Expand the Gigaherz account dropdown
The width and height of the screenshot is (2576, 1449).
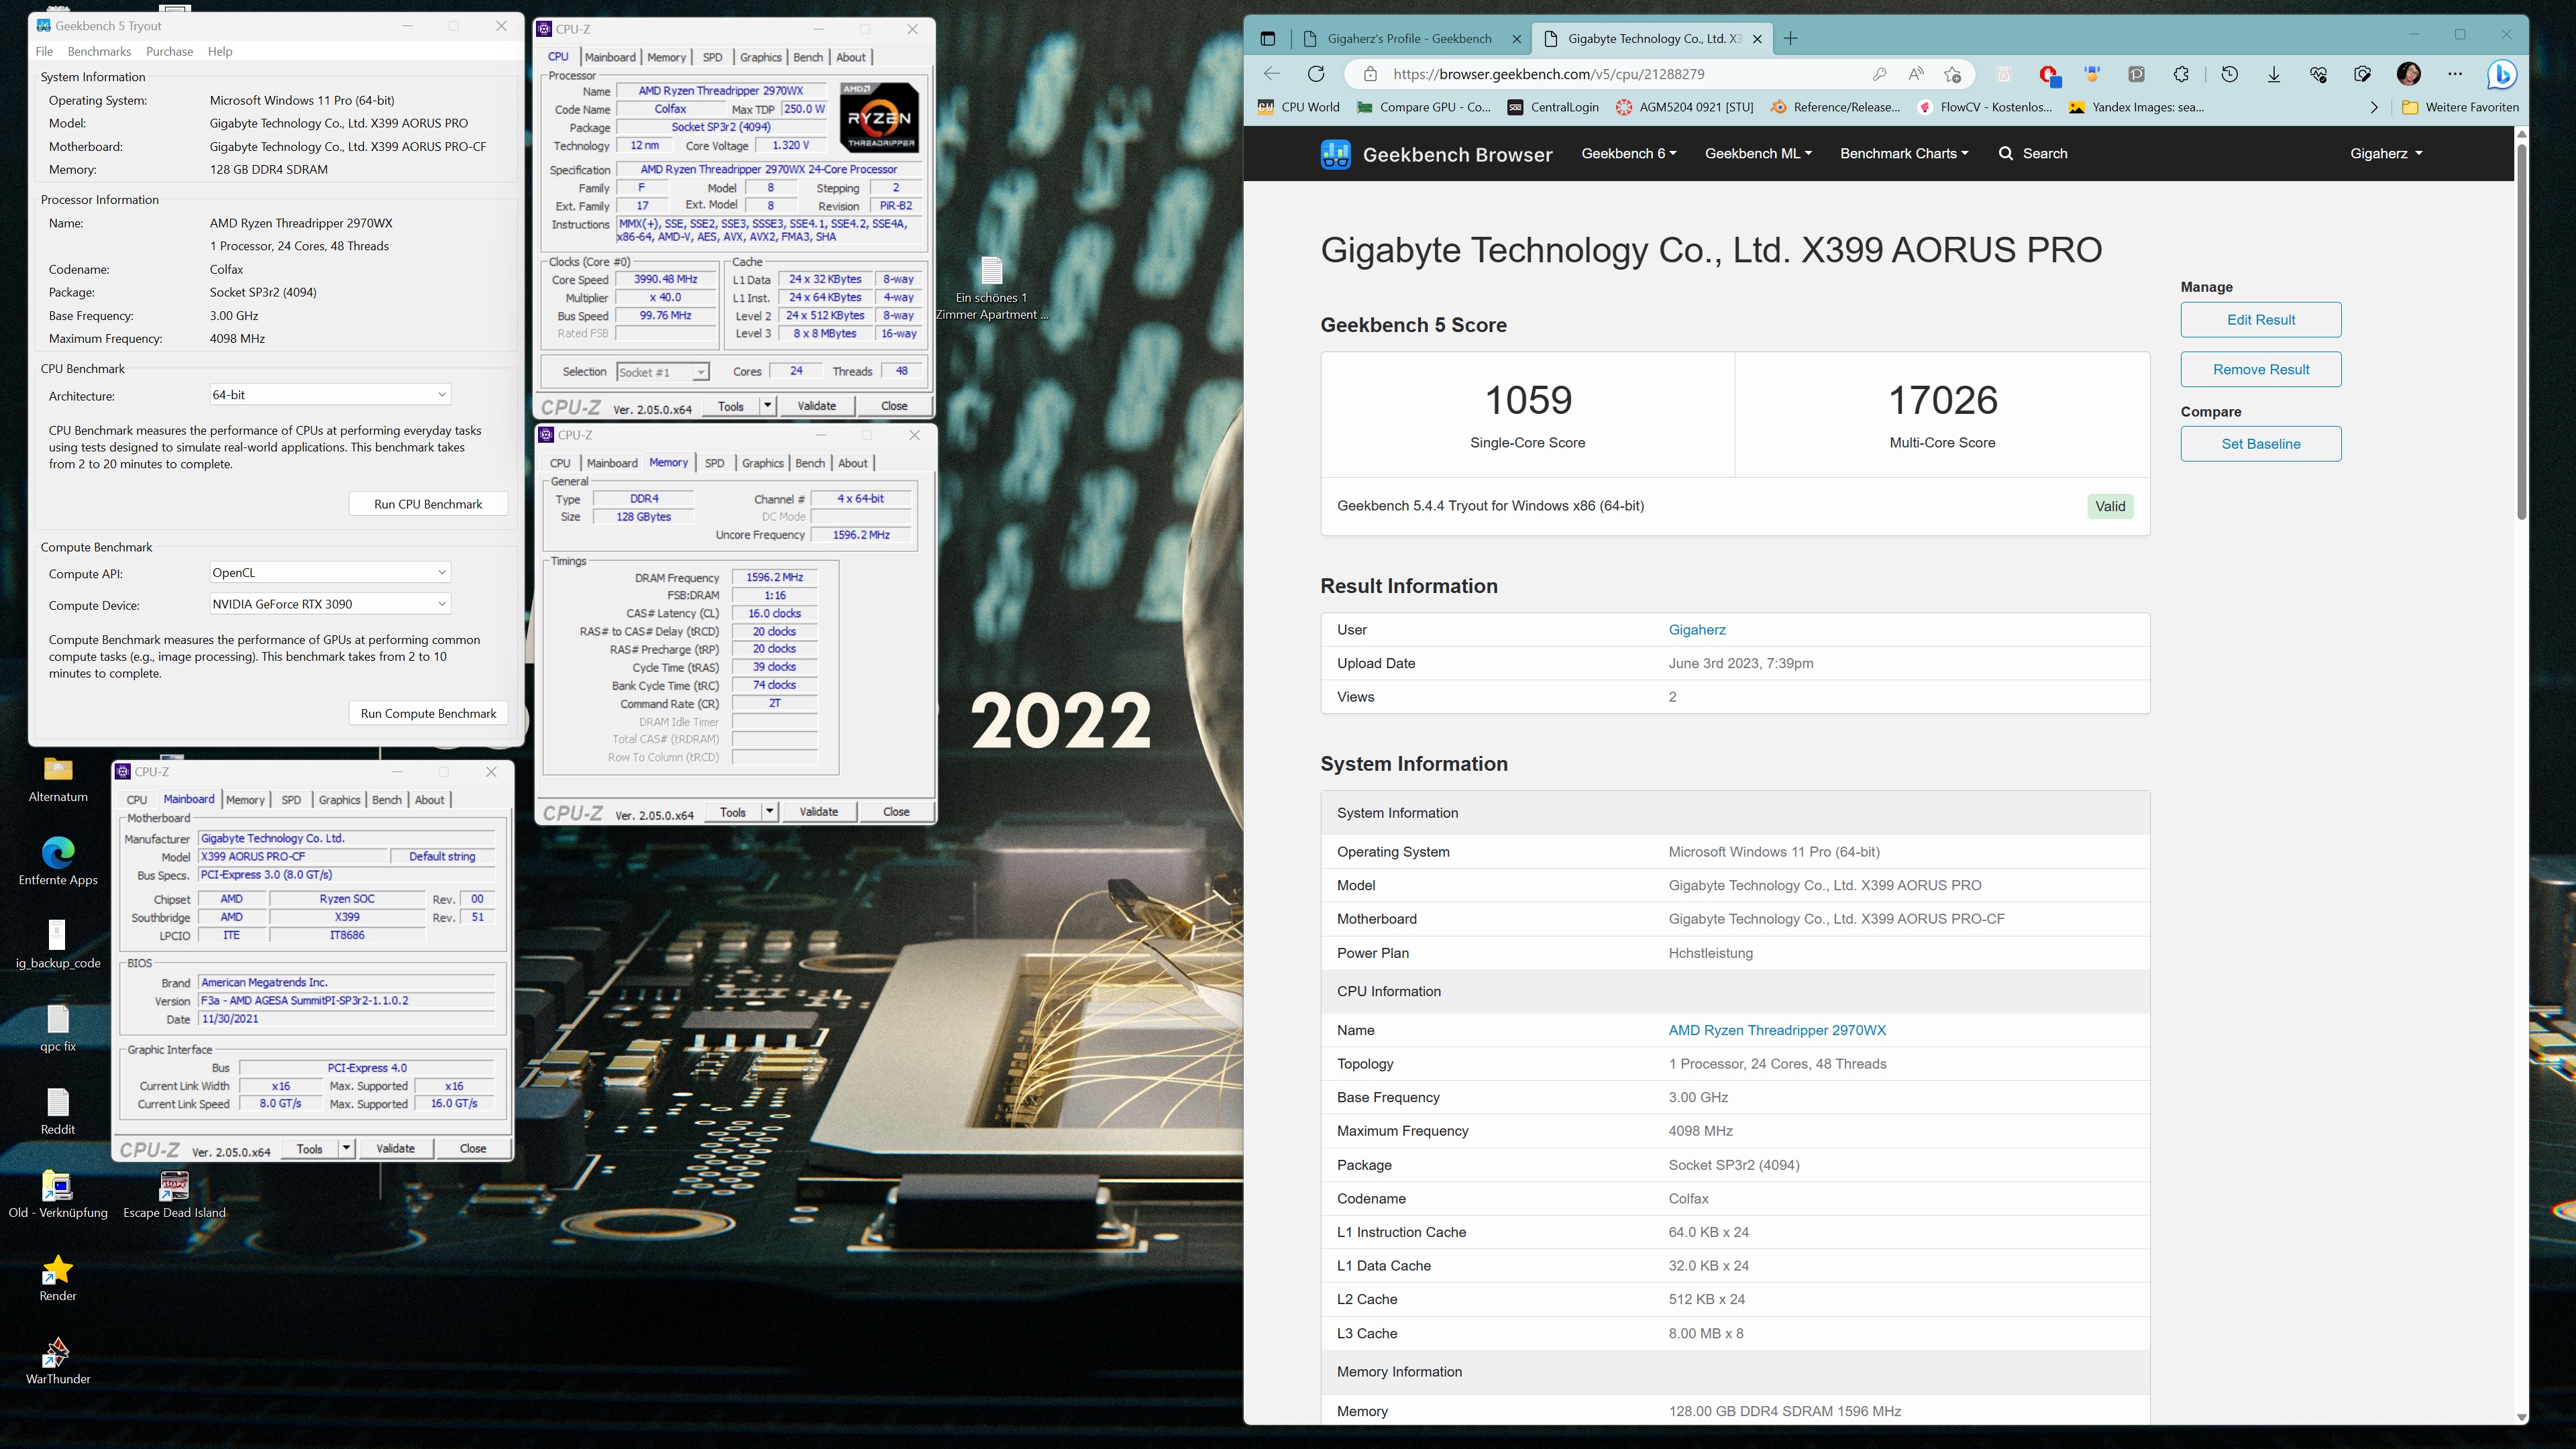click(2386, 153)
